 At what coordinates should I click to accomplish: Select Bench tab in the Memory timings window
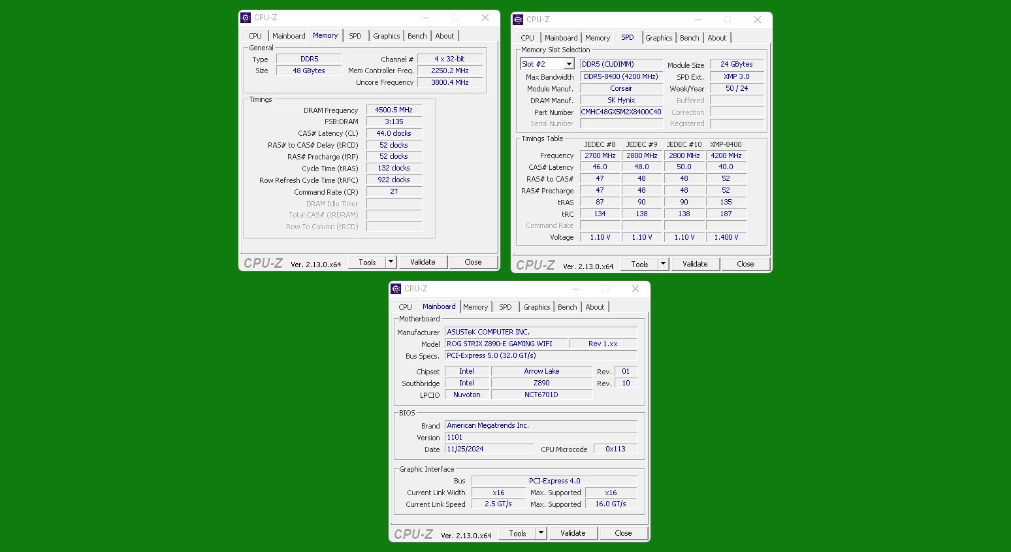point(417,36)
